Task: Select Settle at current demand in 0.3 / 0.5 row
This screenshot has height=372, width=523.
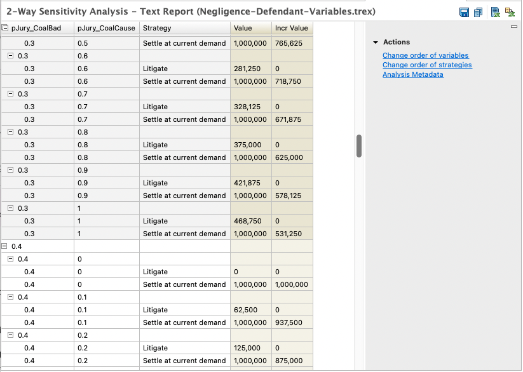Action: (x=185, y=43)
